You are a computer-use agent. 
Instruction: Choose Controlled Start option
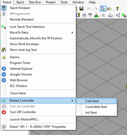pyautogui.click(x=96, y=107)
